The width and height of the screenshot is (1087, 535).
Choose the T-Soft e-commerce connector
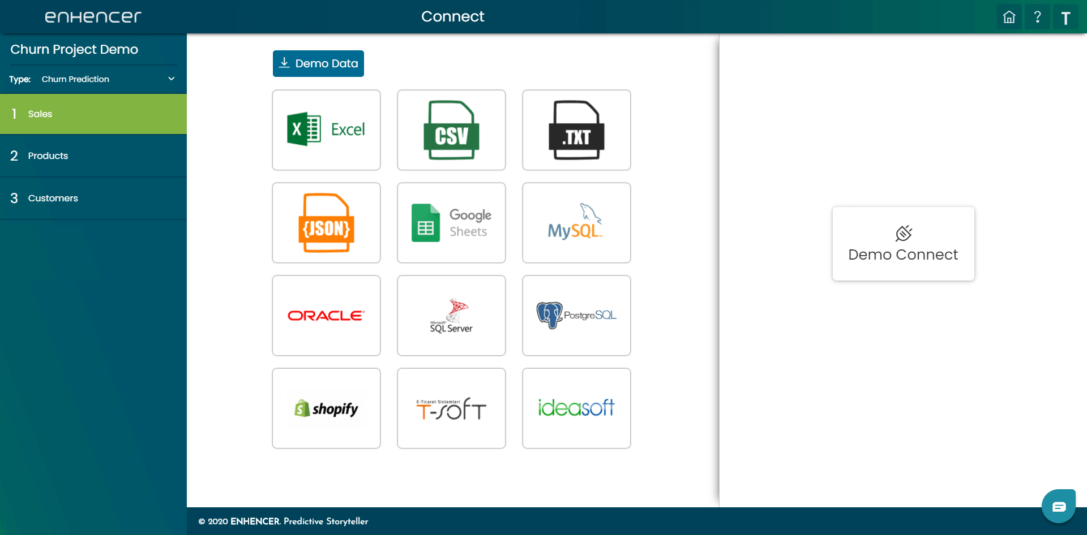coord(451,408)
